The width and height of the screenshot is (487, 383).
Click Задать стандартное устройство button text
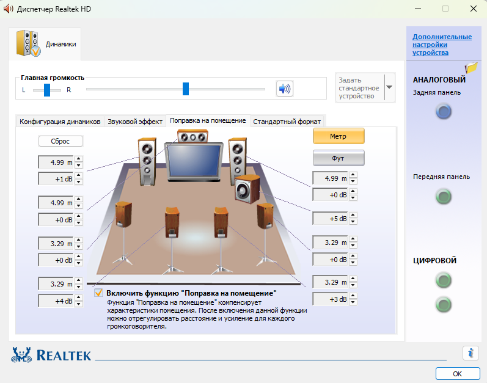[359, 88]
